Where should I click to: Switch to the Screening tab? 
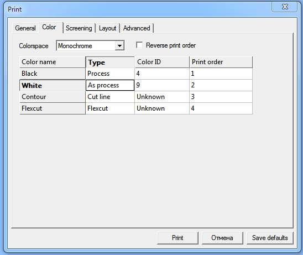(79, 28)
